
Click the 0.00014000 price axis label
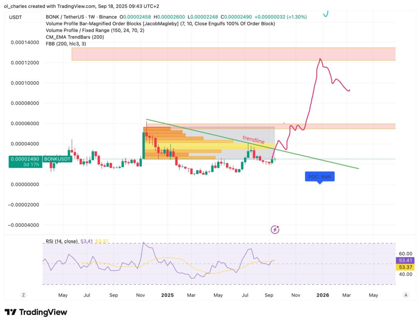pyautogui.click(x=25, y=43)
